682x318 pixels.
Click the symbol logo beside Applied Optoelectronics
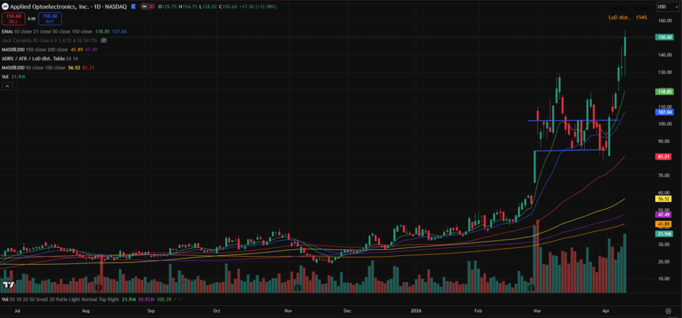click(x=5, y=5)
